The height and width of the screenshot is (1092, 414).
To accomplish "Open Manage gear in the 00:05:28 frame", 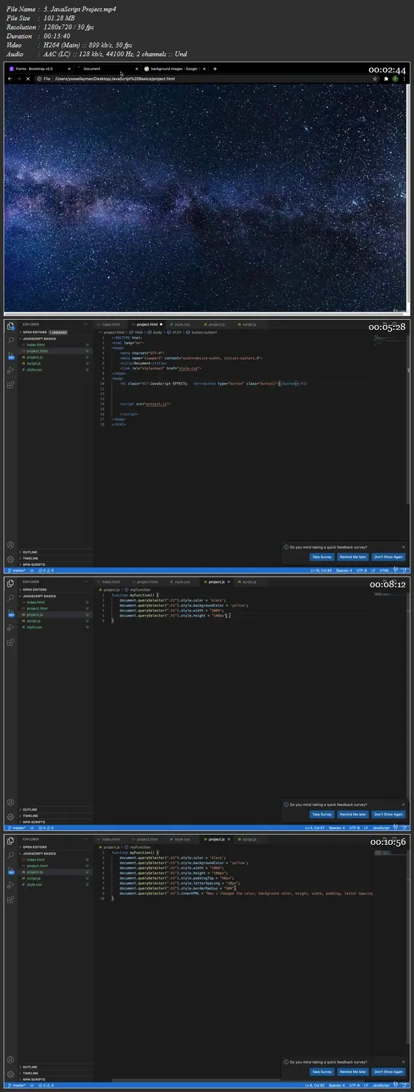I will click(x=11, y=559).
